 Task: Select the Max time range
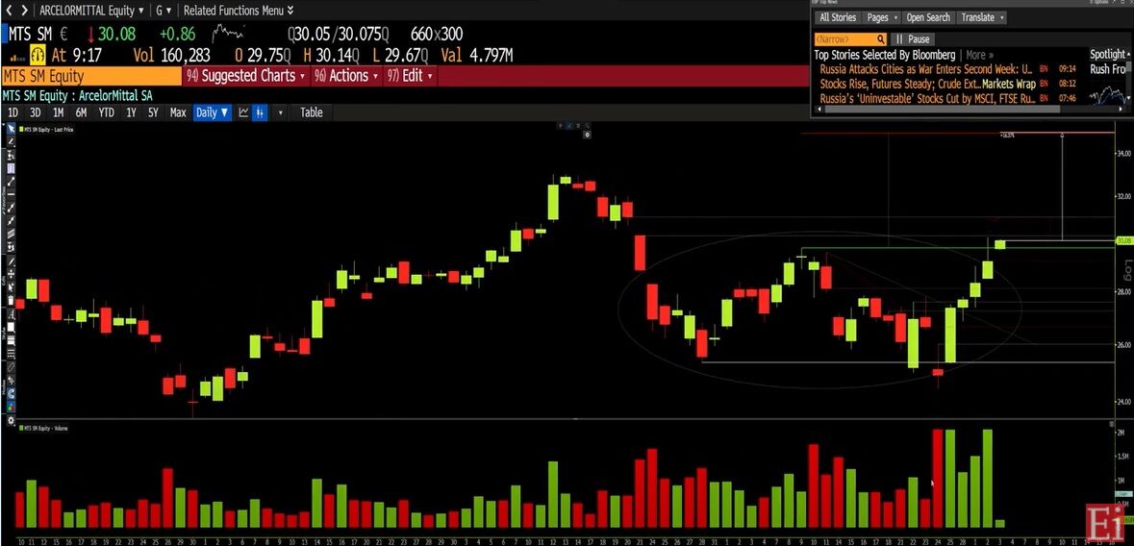pos(178,112)
